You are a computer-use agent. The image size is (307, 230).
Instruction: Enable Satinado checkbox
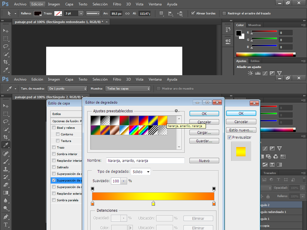[x=54, y=167]
